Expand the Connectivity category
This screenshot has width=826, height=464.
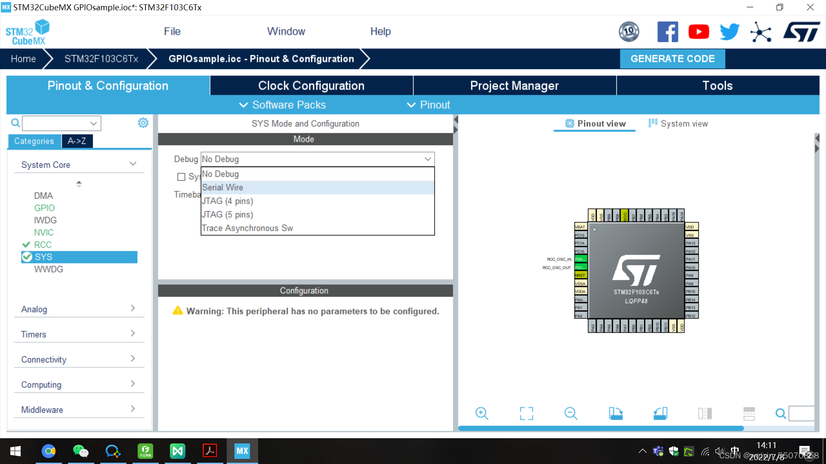(x=133, y=359)
